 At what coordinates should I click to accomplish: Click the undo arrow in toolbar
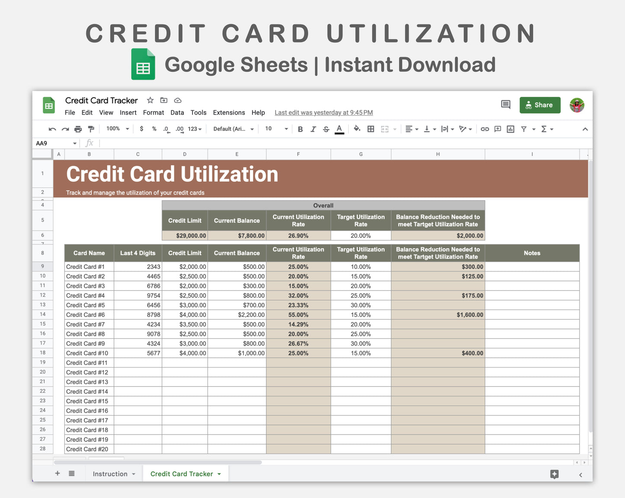[x=52, y=129]
